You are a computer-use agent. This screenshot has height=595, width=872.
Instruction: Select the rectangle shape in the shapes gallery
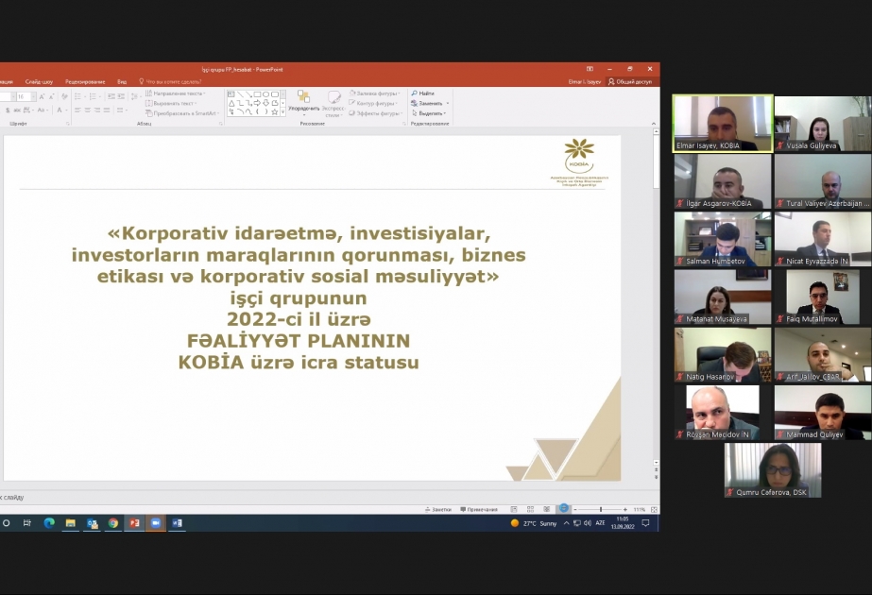point(257,94)
